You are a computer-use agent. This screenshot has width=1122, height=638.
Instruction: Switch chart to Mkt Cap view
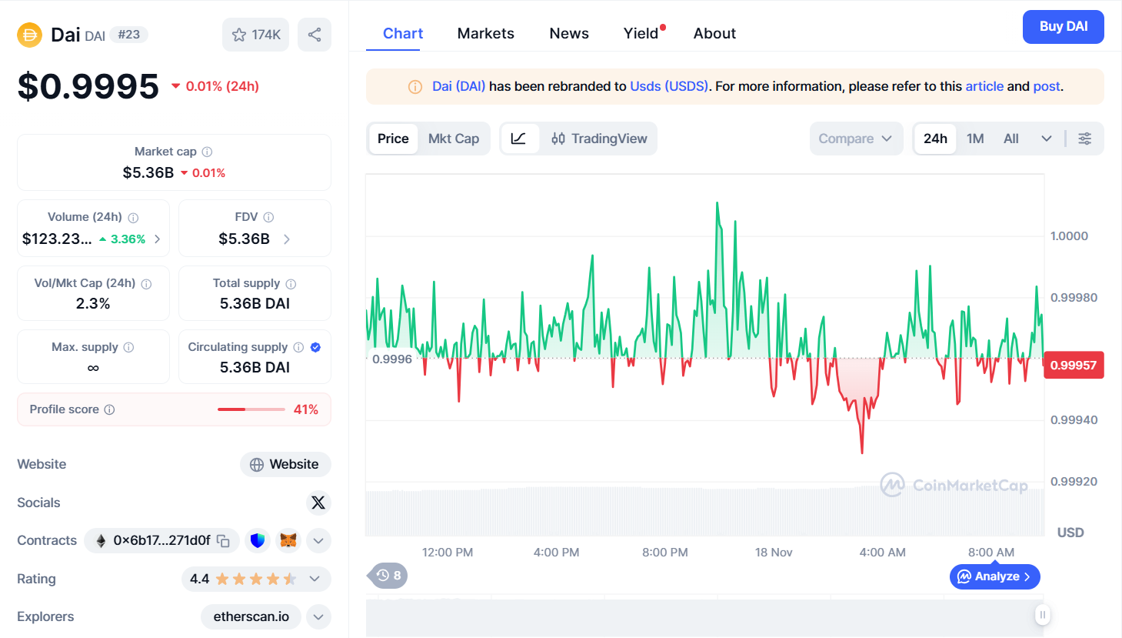(453, 139)
